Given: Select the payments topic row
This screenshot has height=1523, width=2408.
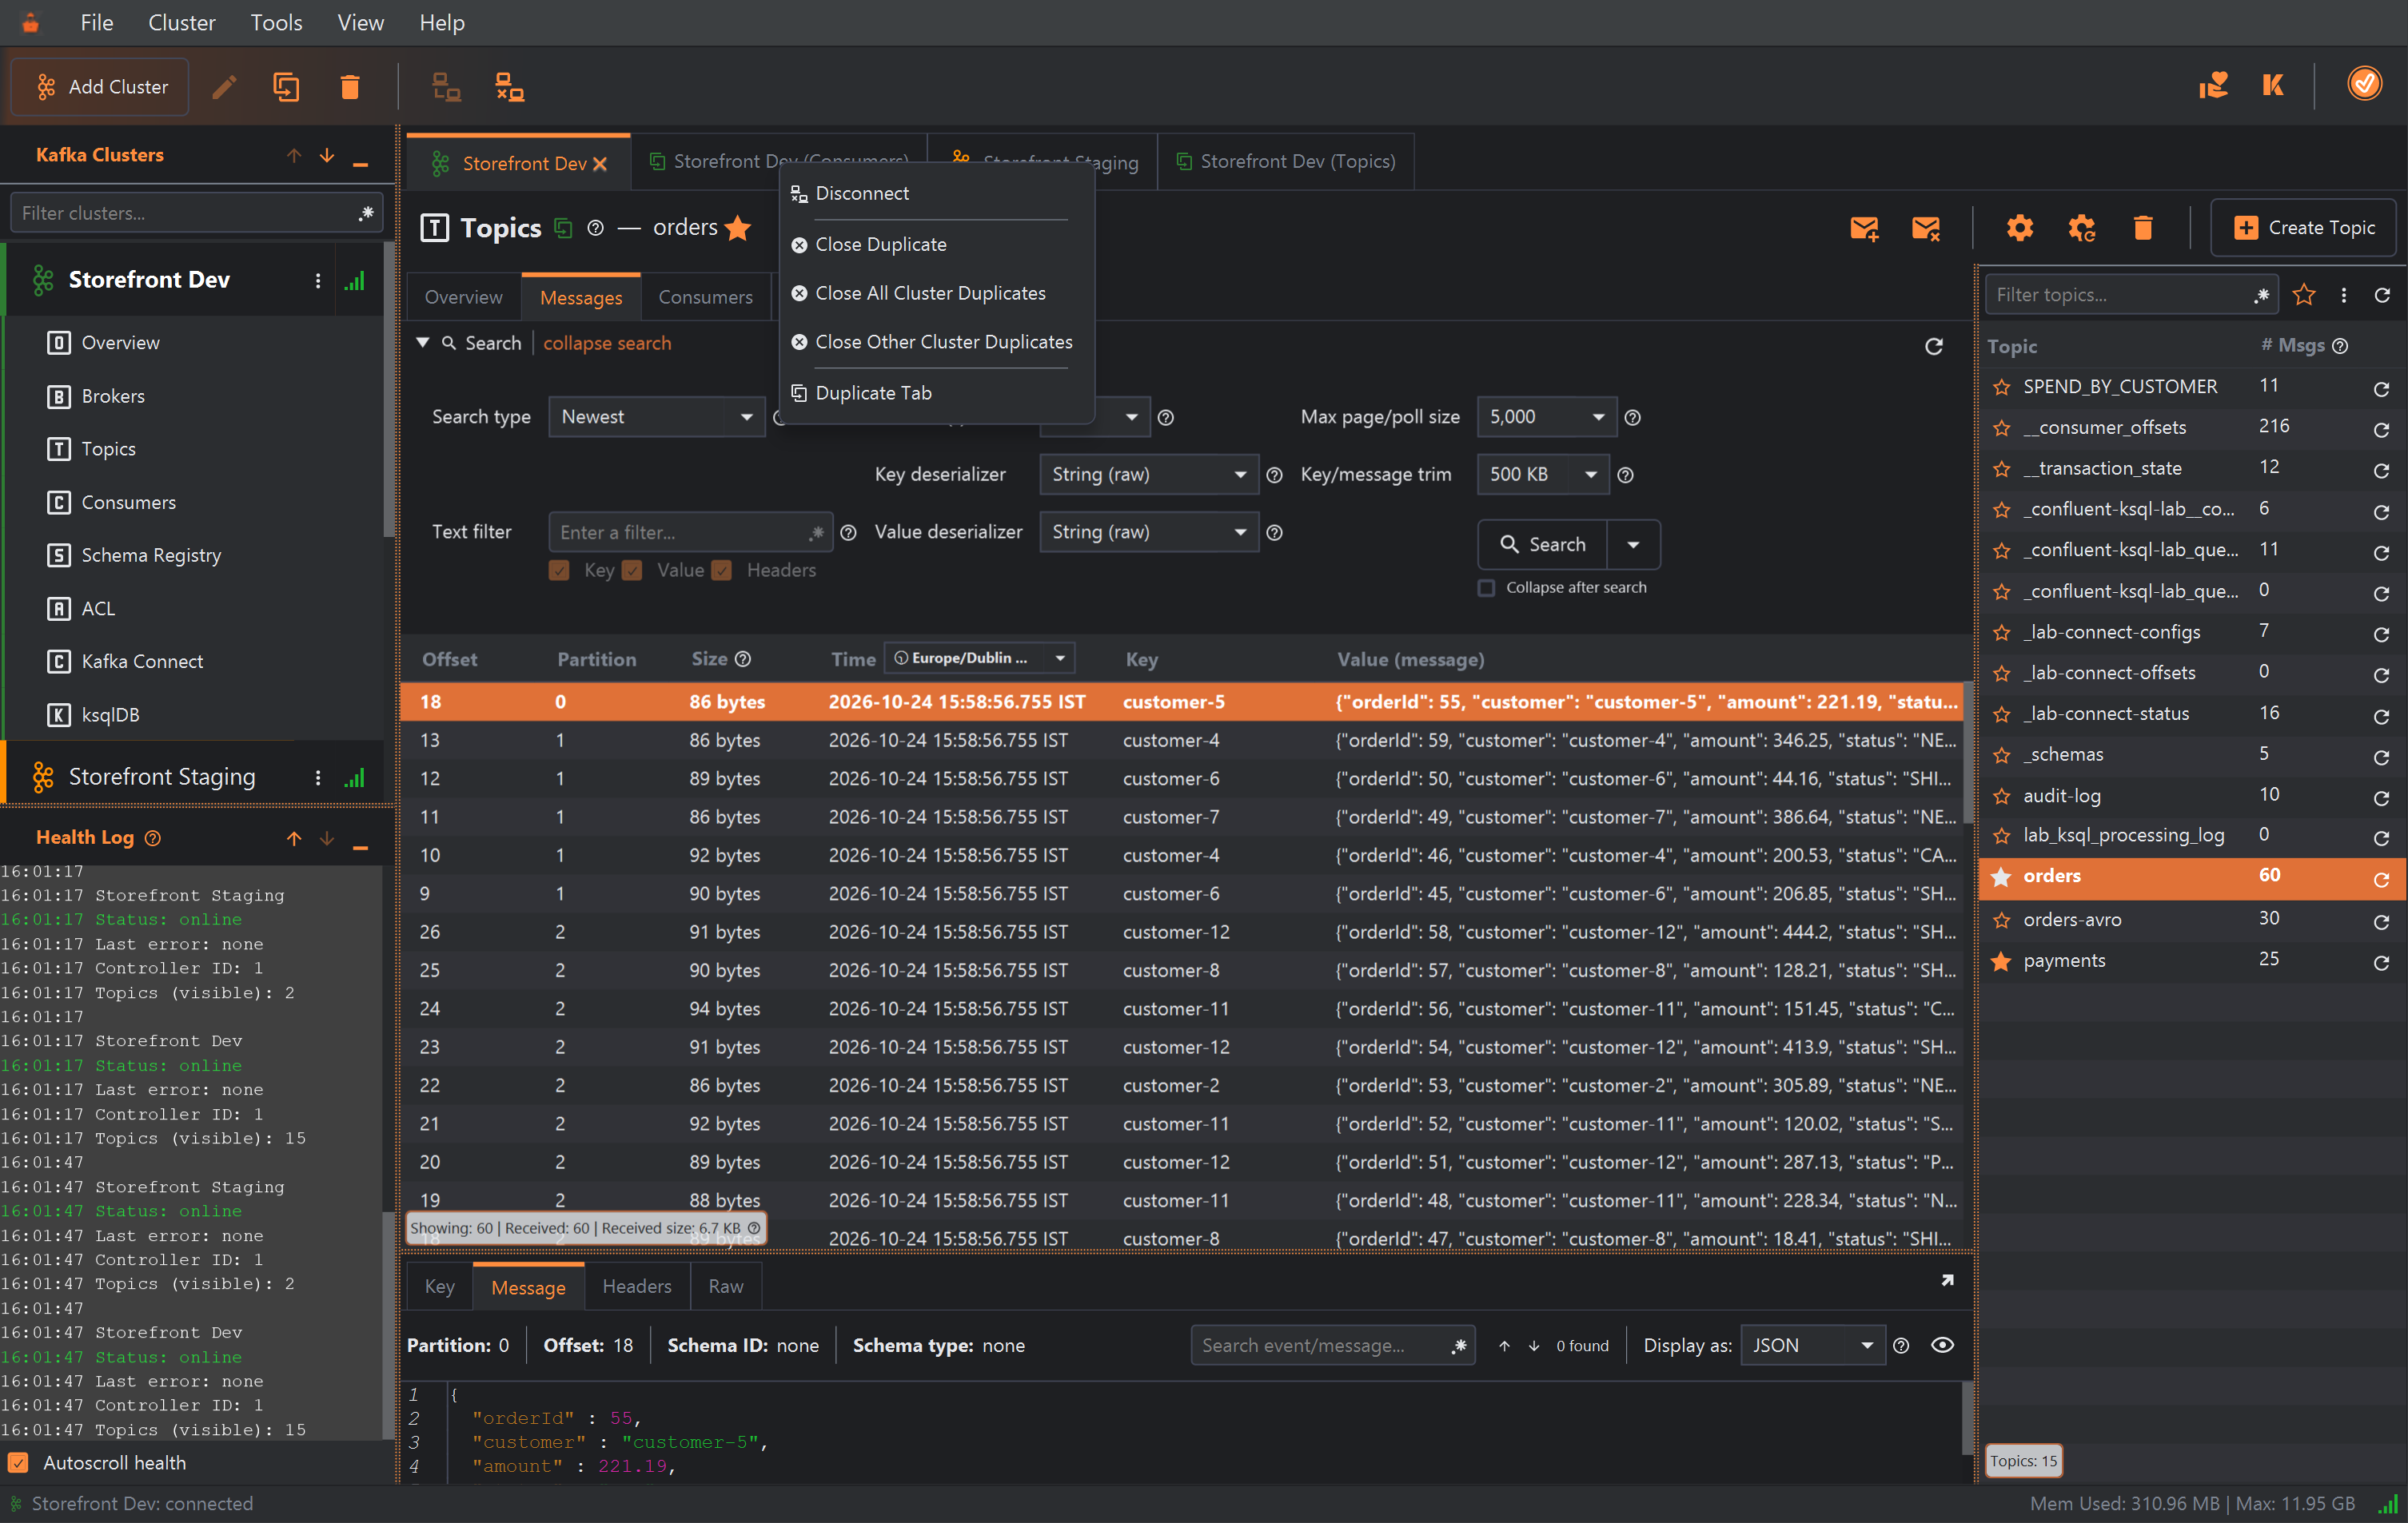Looking at the screenshot, I should point(2192,960).
